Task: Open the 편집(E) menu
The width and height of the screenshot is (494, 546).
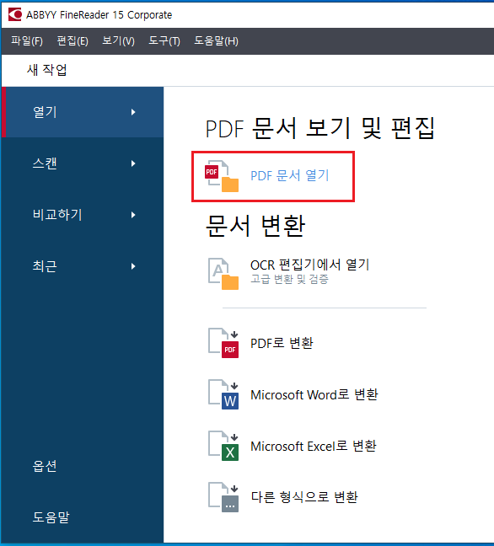Action: tap(72, 41)
